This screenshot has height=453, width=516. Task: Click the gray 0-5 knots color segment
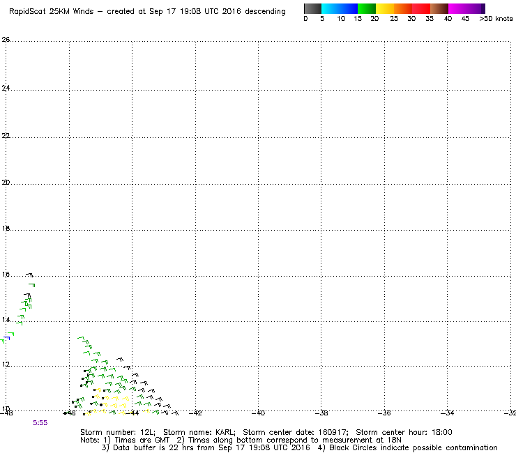[313, 8]
